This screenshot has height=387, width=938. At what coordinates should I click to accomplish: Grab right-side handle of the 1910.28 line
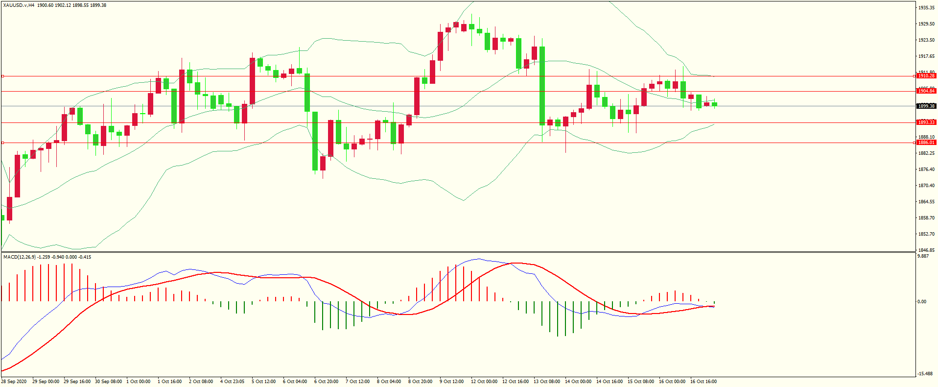[915, 76]
